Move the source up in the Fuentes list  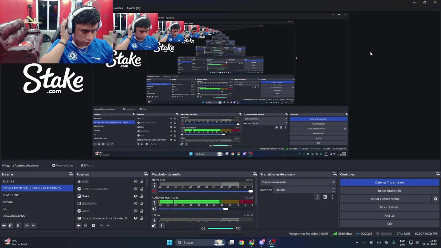[x=101, y=226]
